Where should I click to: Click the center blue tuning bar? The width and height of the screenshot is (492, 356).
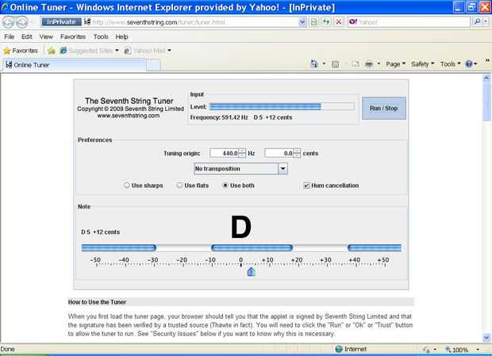coord(252,248)
